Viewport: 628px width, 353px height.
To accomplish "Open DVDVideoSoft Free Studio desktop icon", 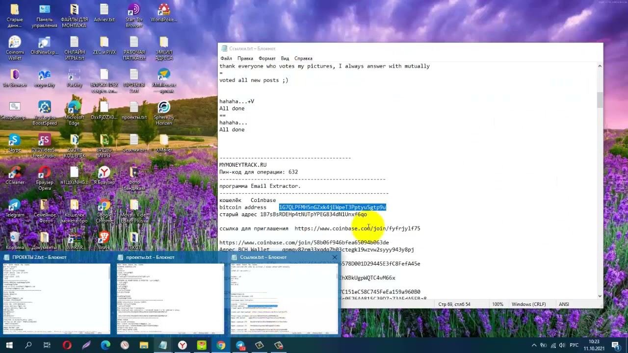I will tap(45, 146).
